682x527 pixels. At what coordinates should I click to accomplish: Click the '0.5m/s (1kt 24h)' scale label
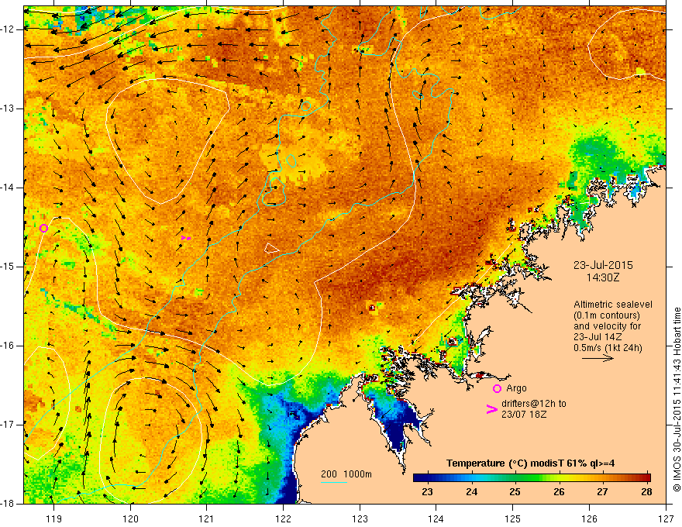[608, 348]
